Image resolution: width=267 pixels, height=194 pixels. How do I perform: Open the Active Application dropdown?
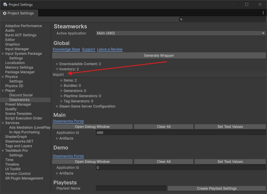point(181,33)
